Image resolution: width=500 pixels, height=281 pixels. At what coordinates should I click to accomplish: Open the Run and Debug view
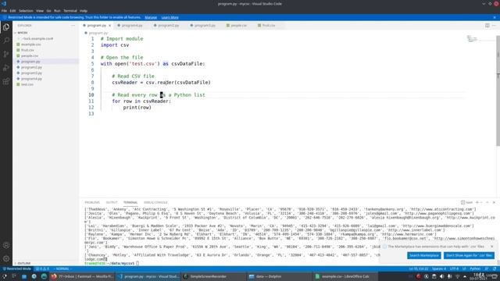6,68
